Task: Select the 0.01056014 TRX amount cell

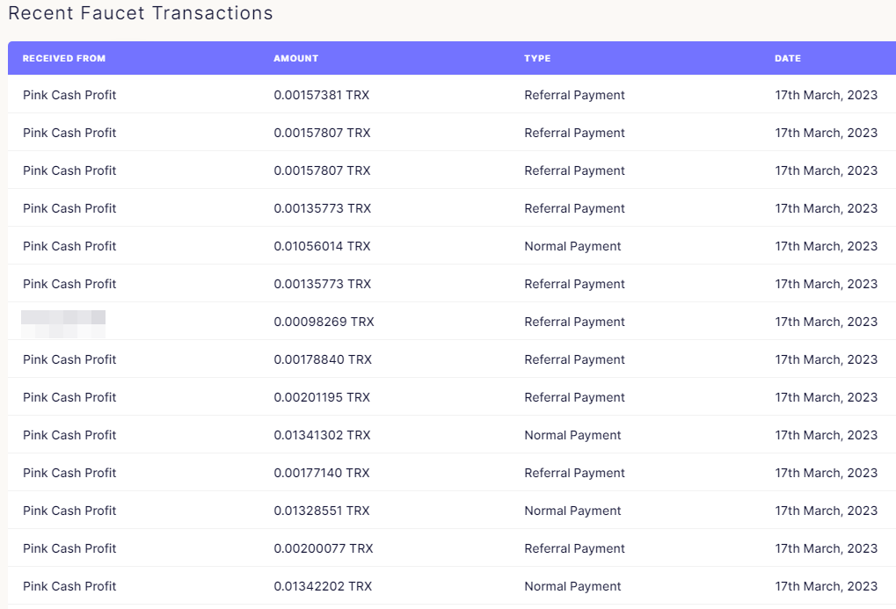Action: [322, 246]
